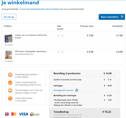Open the 5 Euro Decemberkalender 2022 Krasloten link
The image size is (126, 118).
click(x=40, y=9)
